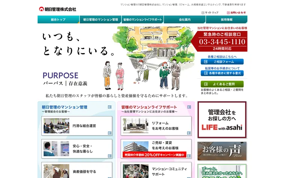Open the 管理会社をお探しの方へ banner
This screenshot has height=178, width=285.
point(222,120)
